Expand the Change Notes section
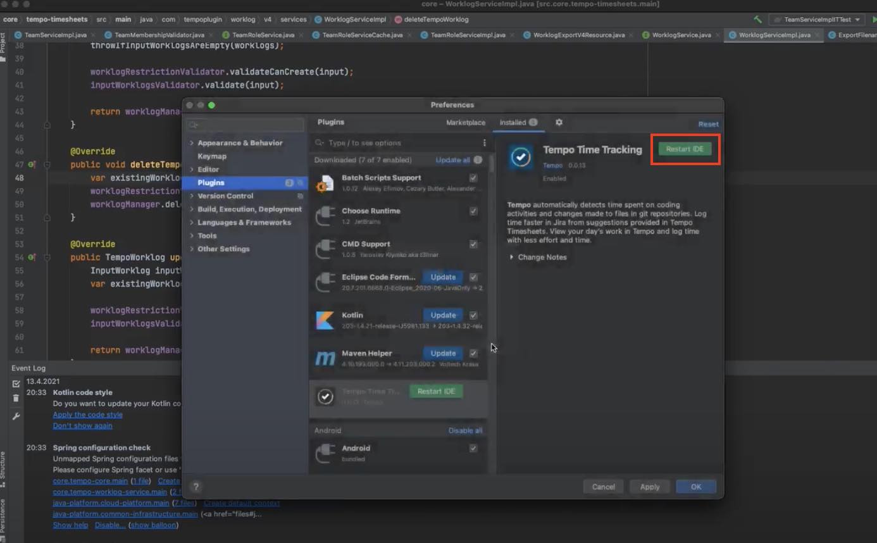The image size is (877, 543). tap(511, 258)
